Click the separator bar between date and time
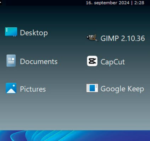 (132, 3)
